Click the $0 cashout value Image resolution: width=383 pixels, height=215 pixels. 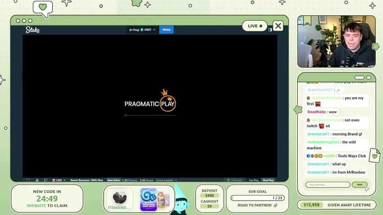209,206
